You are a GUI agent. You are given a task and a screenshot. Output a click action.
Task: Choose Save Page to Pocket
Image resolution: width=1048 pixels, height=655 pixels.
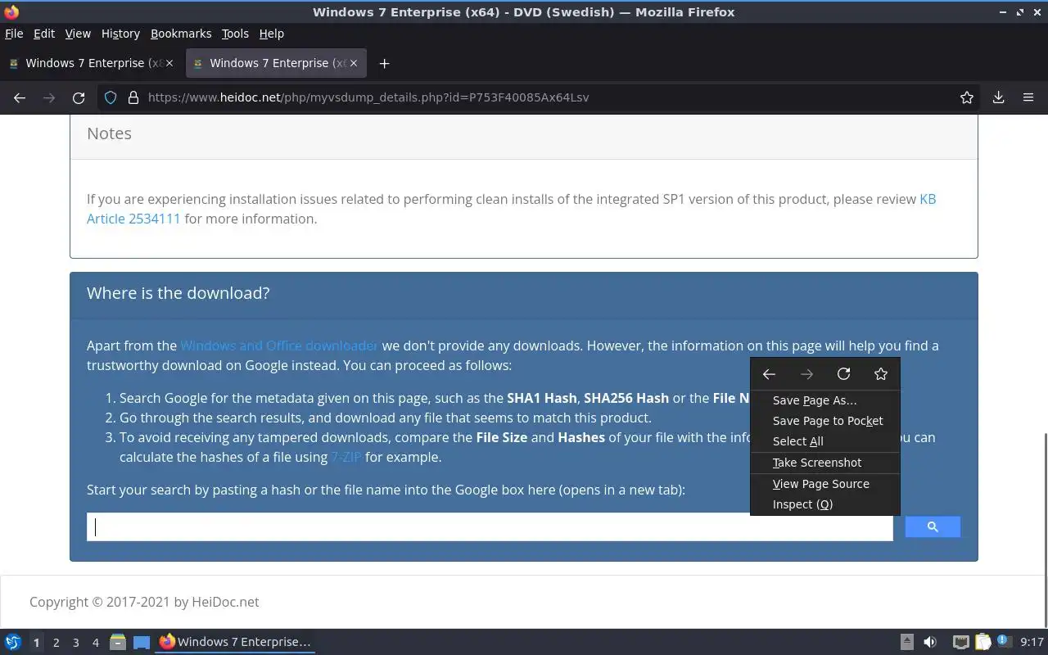(825, 421)
